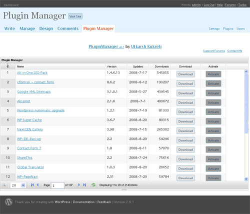Image resolution: width=250 pixels, height=214 pixels.
Task: Sort by the Downloads column header
Action: pos(162,66)
